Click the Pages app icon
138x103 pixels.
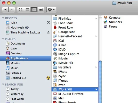pos(105,27)
